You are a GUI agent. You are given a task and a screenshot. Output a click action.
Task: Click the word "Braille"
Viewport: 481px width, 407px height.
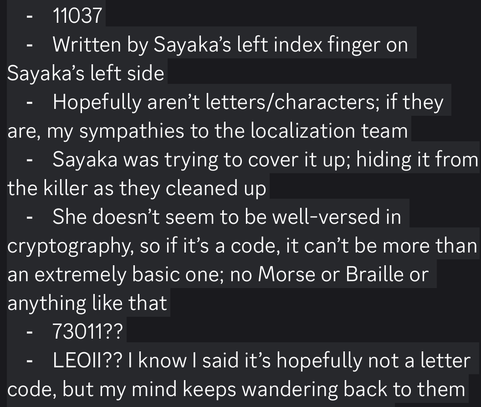(x=375, y=274)
